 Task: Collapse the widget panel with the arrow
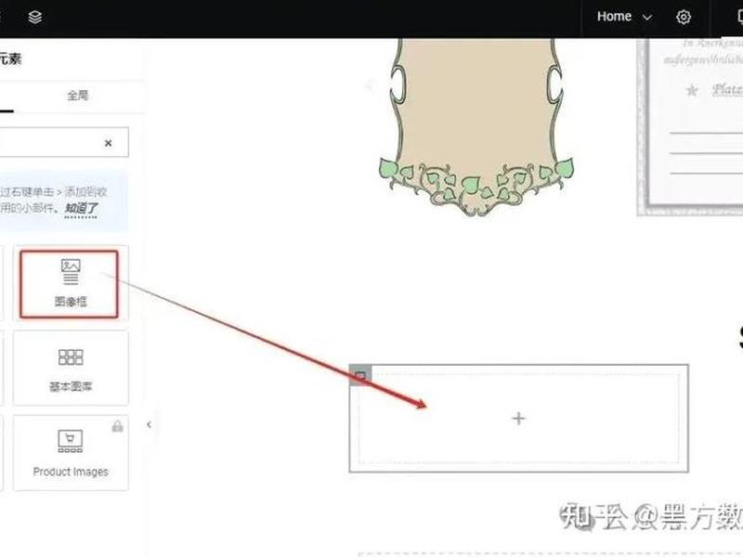click(x=149, y=424)
